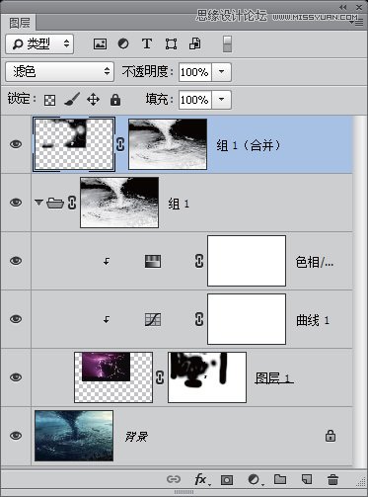This screenshot has height=497, width=368.
Task: Select the 组 1 group mask thumbnail
Action: pos(119,203)
